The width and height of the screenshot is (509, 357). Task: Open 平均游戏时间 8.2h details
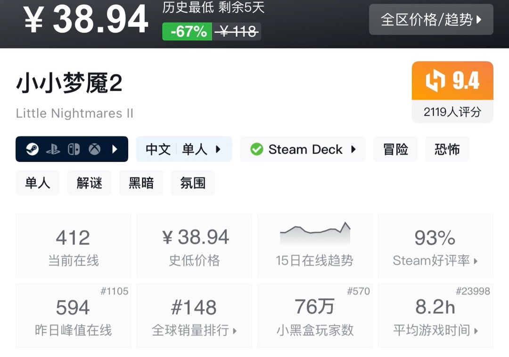[435, 316]
